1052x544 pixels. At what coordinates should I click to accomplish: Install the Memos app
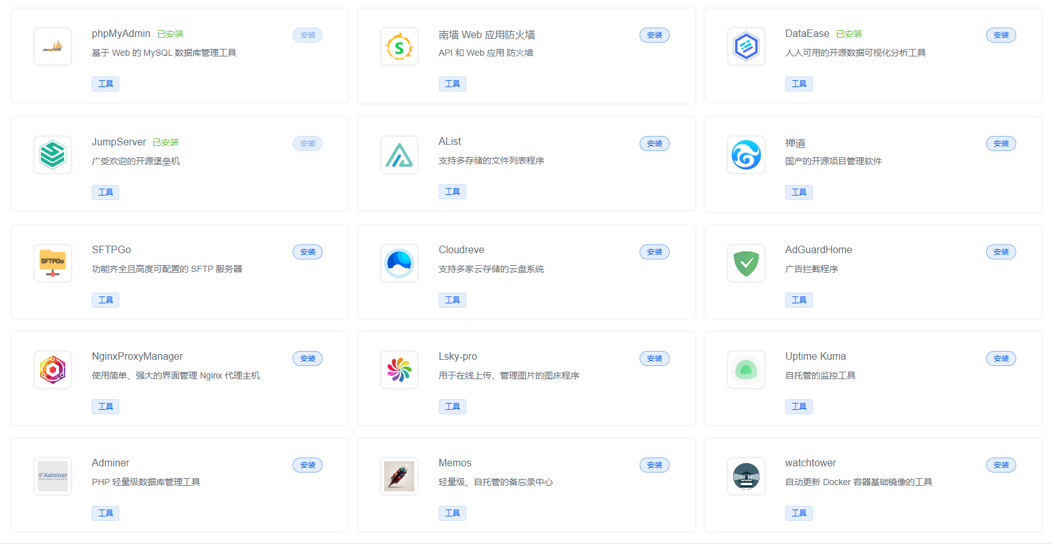point(654,465)
